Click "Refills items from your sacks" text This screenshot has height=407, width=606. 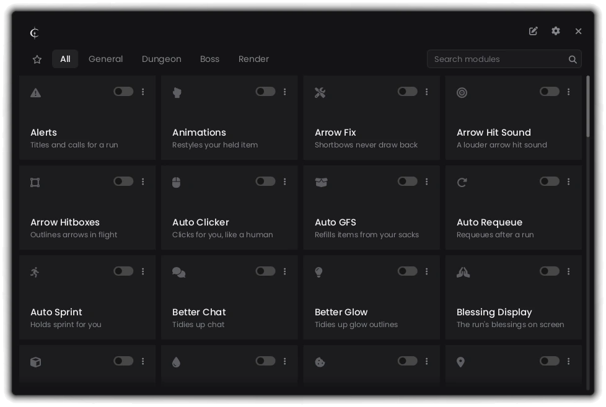(367, 235)
